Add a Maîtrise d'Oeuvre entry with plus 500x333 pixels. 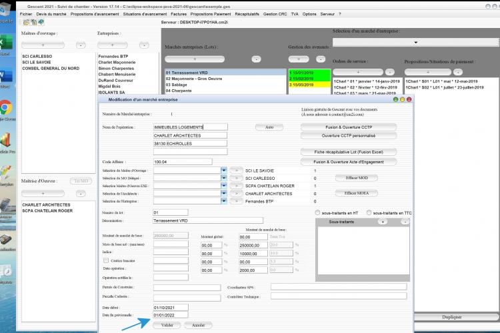click(x=43, y=193)
